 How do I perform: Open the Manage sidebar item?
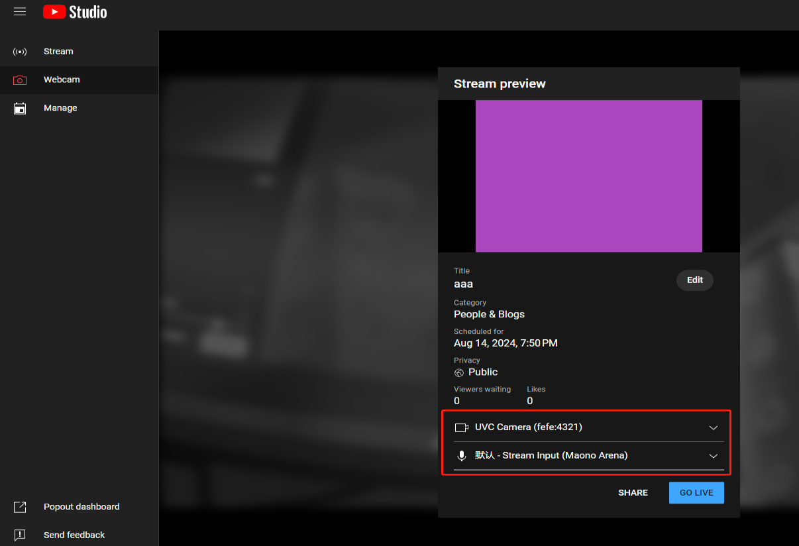click(x=60, y=108)
